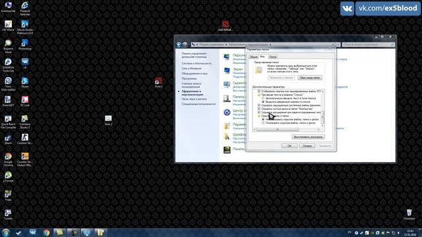422x237 pixels.
Task: Open the Photoshop desktop shortcut
Action: 25,45
